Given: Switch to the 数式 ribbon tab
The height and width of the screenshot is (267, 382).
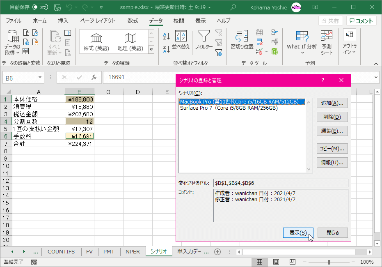Looking at the screenshot, I should coord(133,21).
